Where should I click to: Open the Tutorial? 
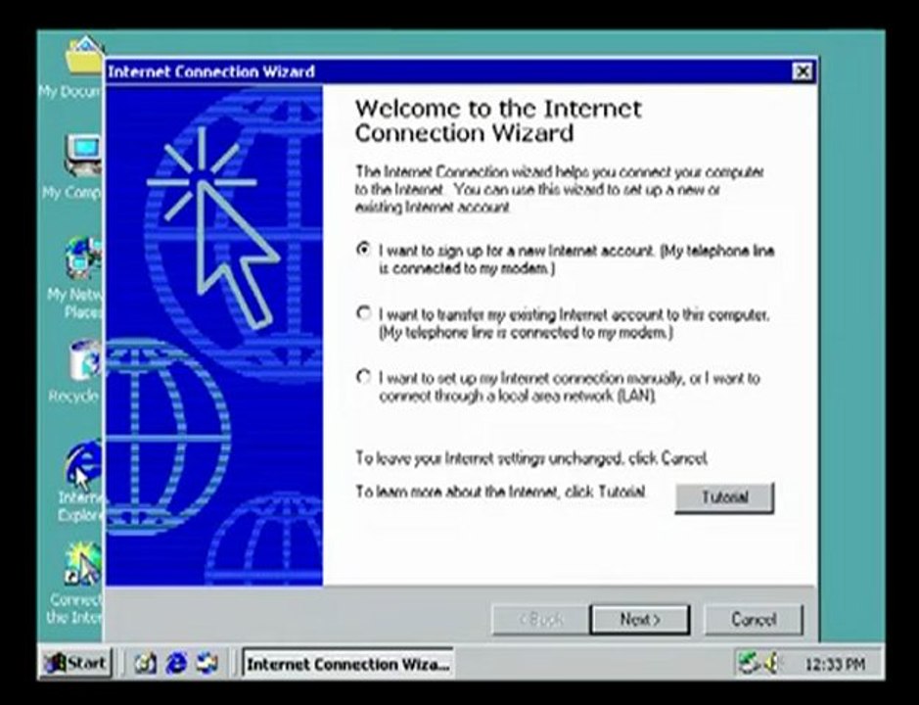coord(724,498)
